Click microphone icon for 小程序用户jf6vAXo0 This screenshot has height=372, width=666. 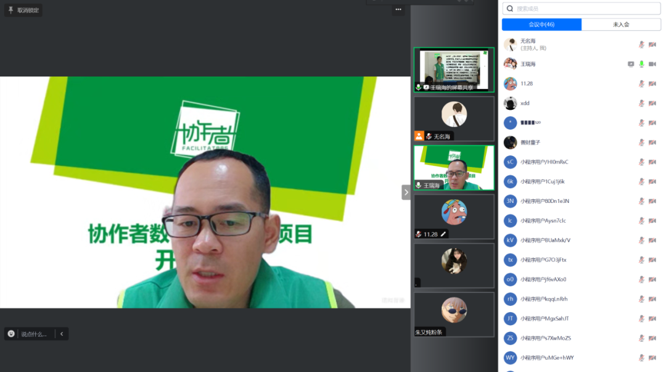[x=641, y=279]
